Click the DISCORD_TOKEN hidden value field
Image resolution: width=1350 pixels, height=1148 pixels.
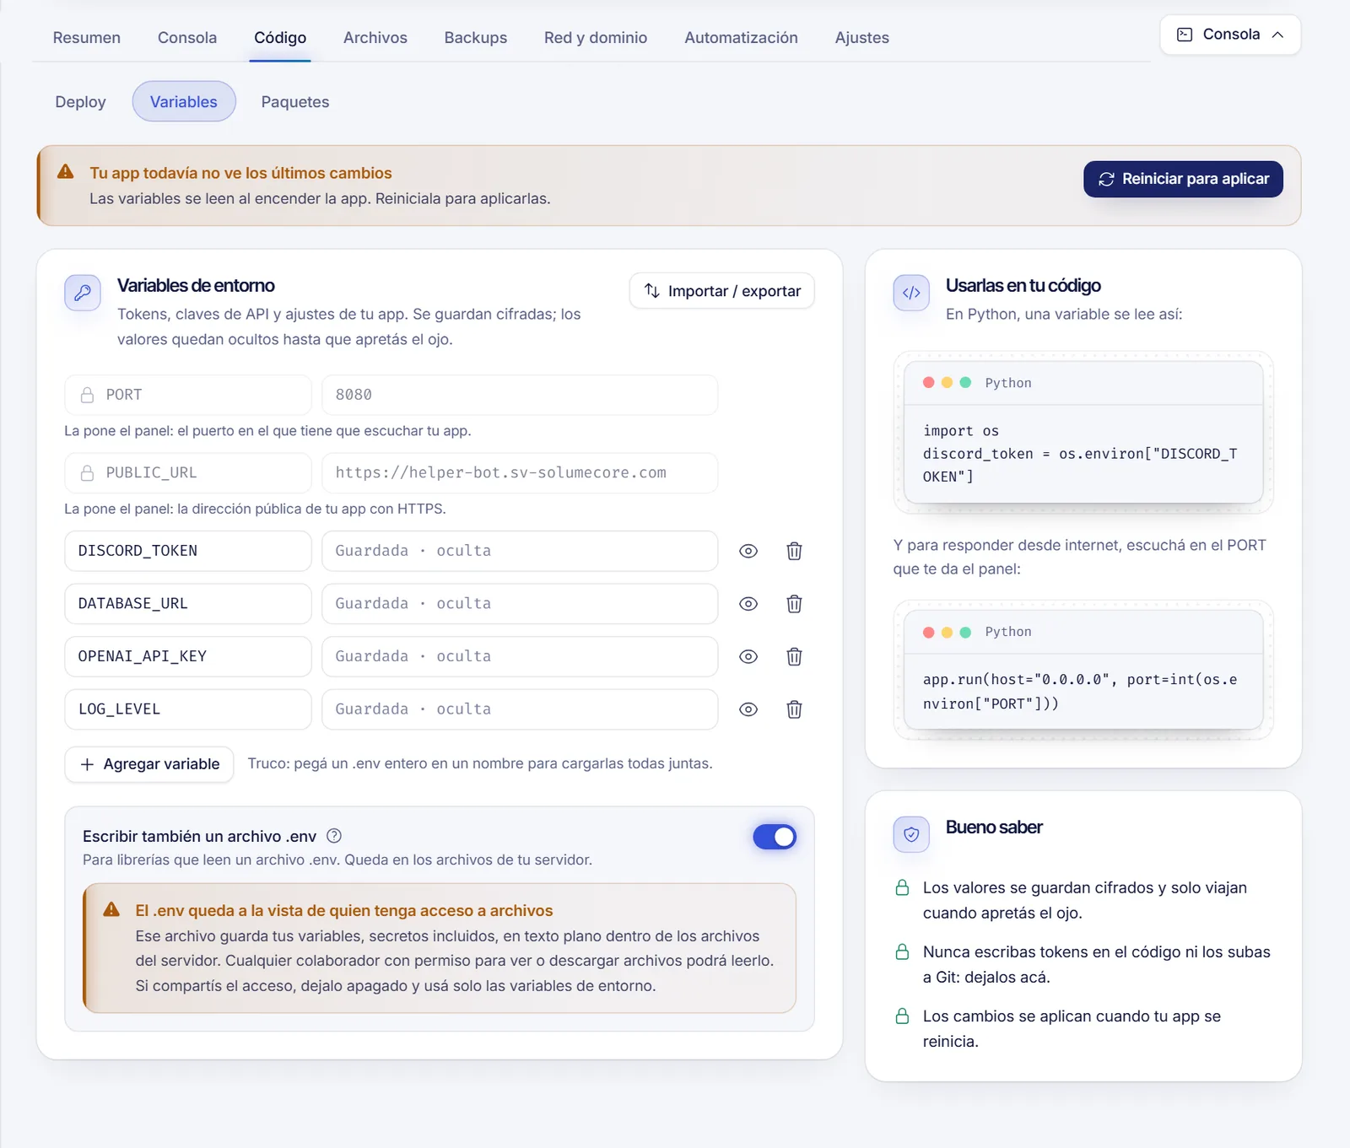pyautogui.click(x=520, y=551)
